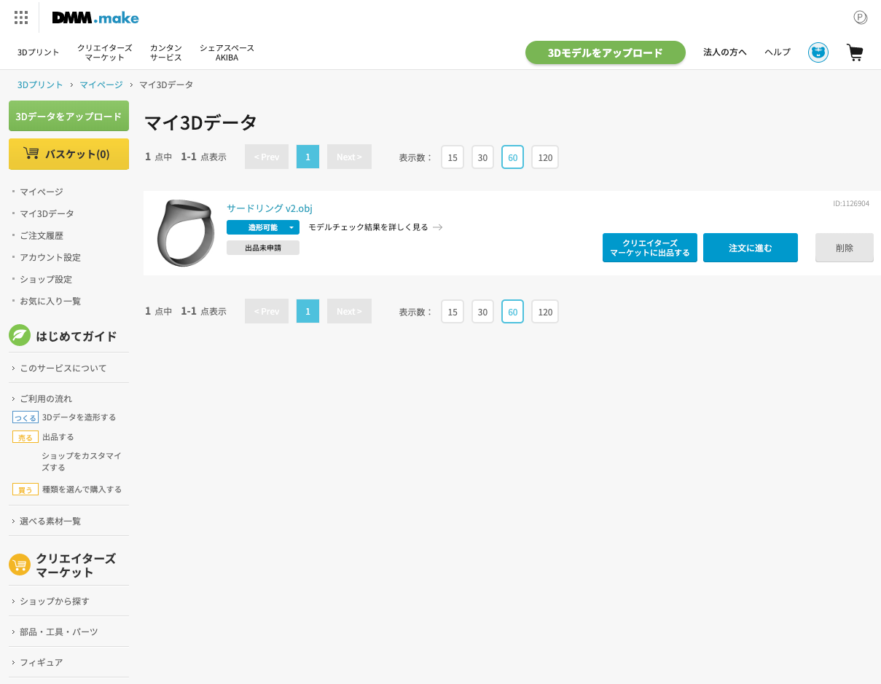Click the 種類を選んで購入する link
Image resolution: width=881 pixels, height=684 pixels.
coord(82,490)
